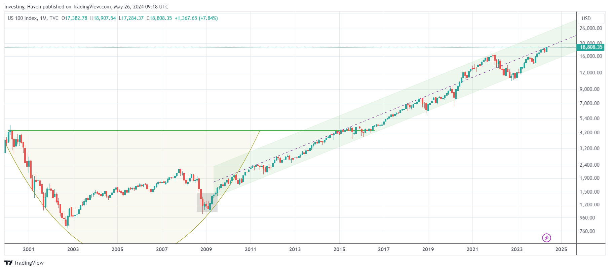Click the 2017 label on time axis

tap(384, 249)
